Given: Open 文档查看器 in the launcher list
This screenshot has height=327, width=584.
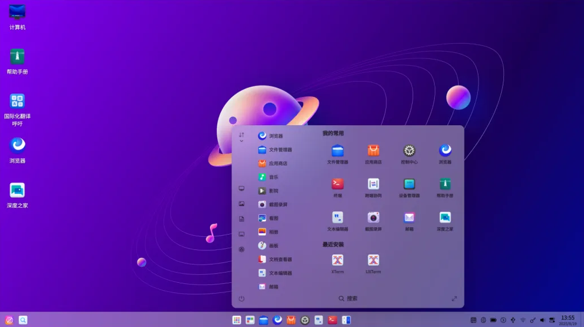Looking at the screenshot, I should pos(275,260).
